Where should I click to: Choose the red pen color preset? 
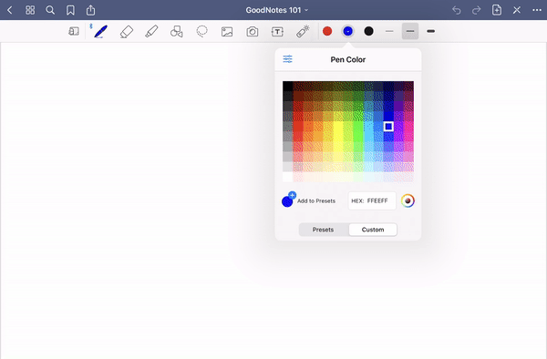[x=327, y=31]
